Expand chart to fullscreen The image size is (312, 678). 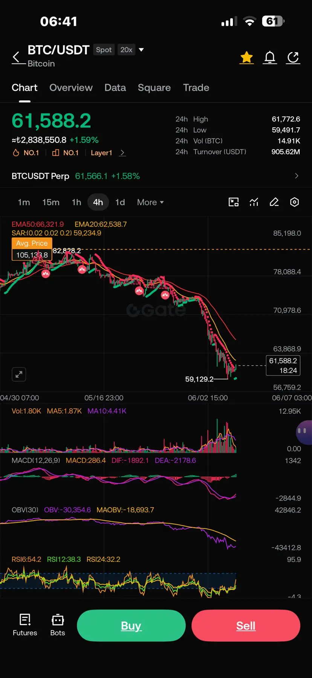(19, 374)
